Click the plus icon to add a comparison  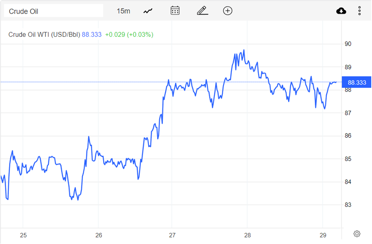(228, 11)
